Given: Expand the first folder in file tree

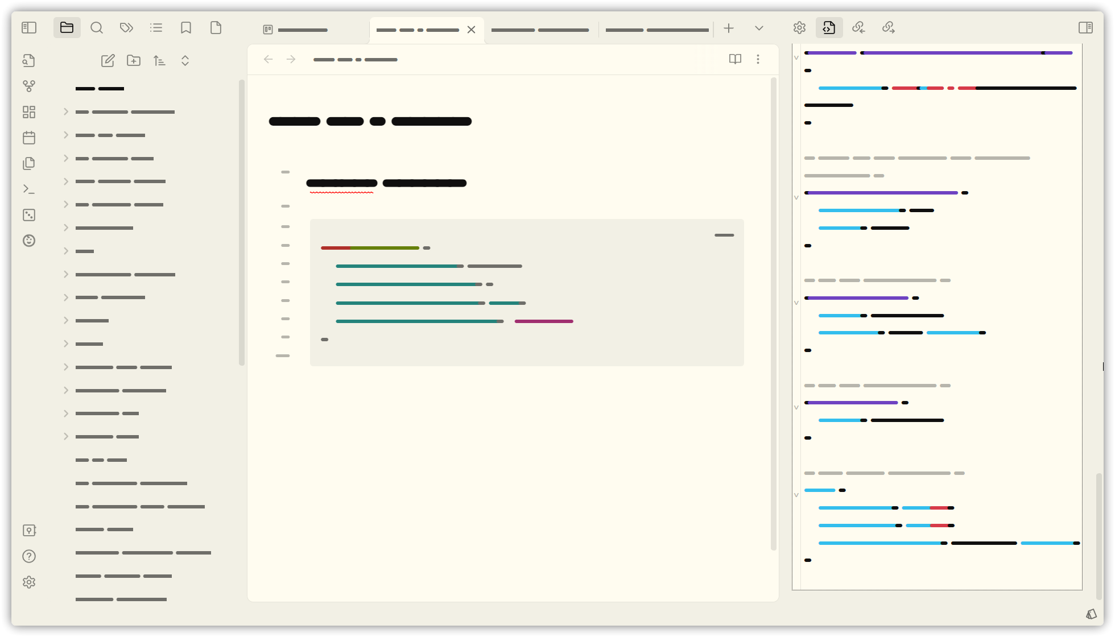Looking at the screenshot, I should pos(66,112).
